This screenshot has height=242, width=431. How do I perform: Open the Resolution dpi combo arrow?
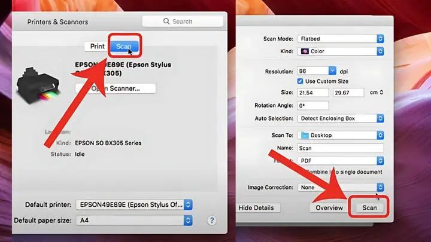pyautogui.click(x=332, y=71)
